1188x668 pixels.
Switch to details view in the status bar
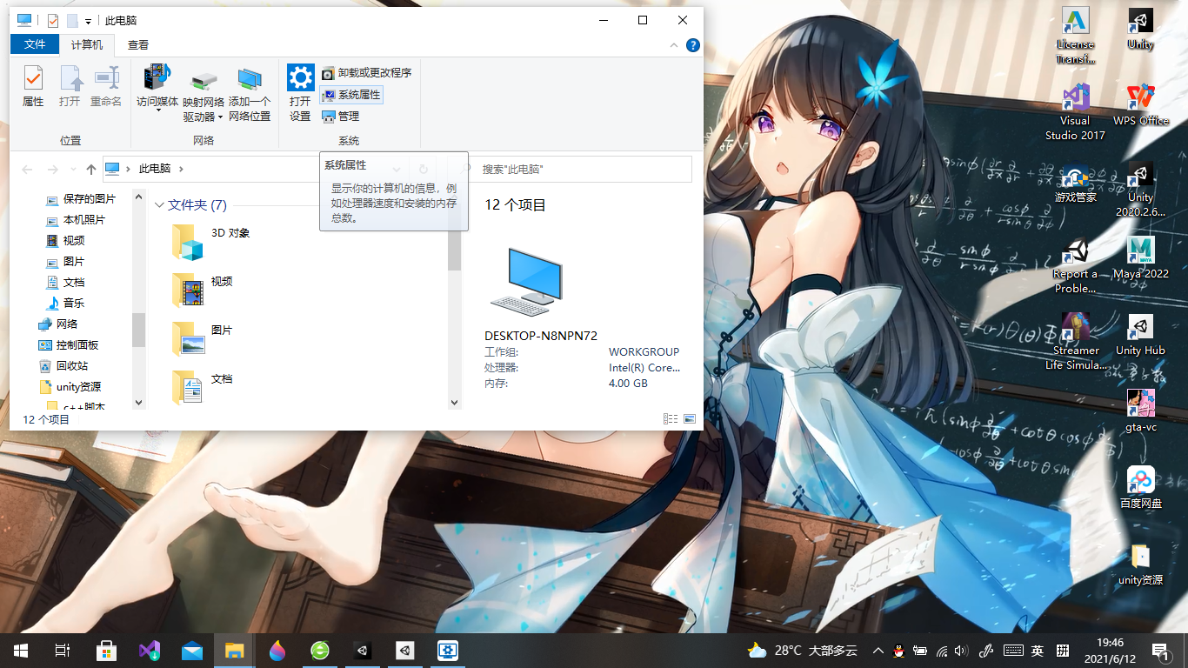click(671, 419)
